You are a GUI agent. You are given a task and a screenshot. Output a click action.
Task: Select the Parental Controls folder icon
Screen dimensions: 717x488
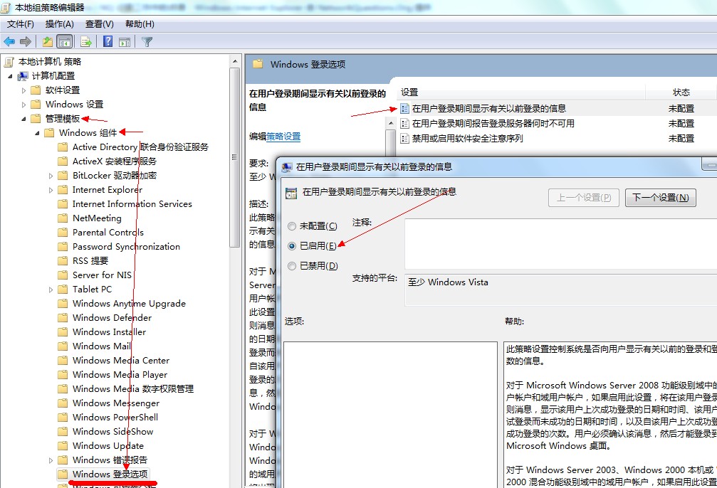(x=63, y=232)
